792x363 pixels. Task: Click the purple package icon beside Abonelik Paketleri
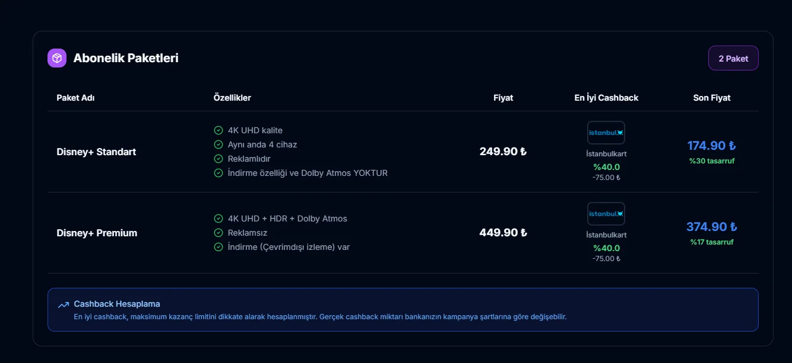pyautogui.click(x=57, y=58)
